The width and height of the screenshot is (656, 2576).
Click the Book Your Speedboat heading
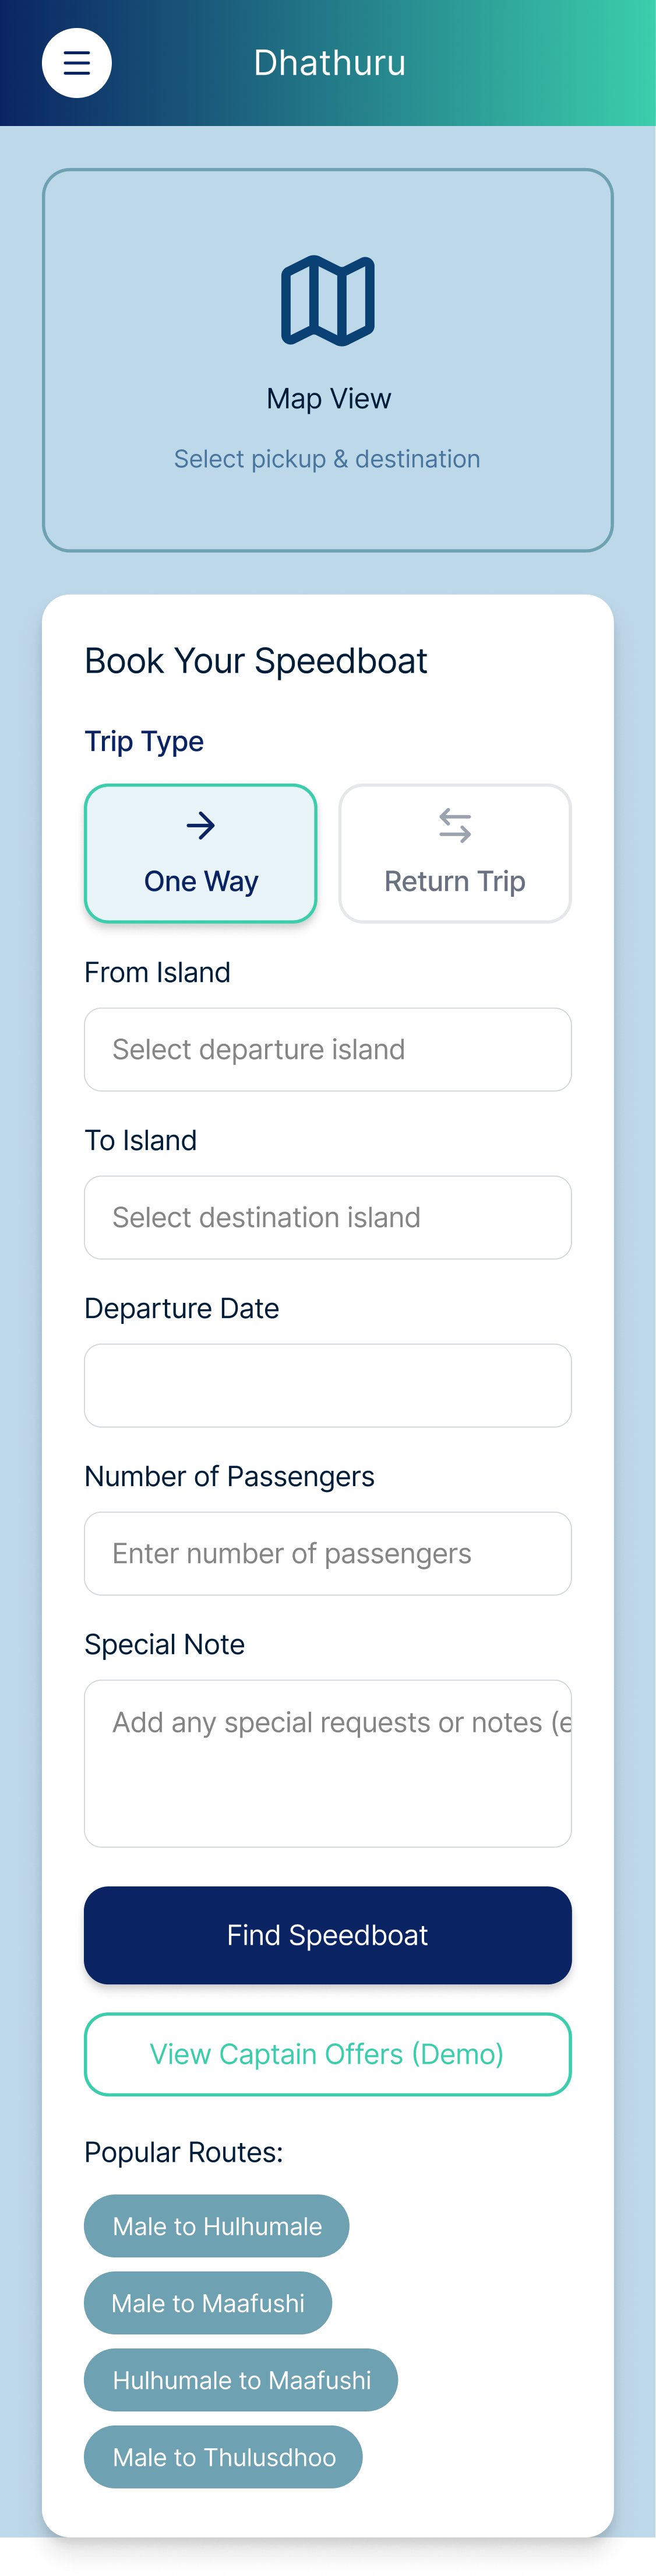[256, 660]
